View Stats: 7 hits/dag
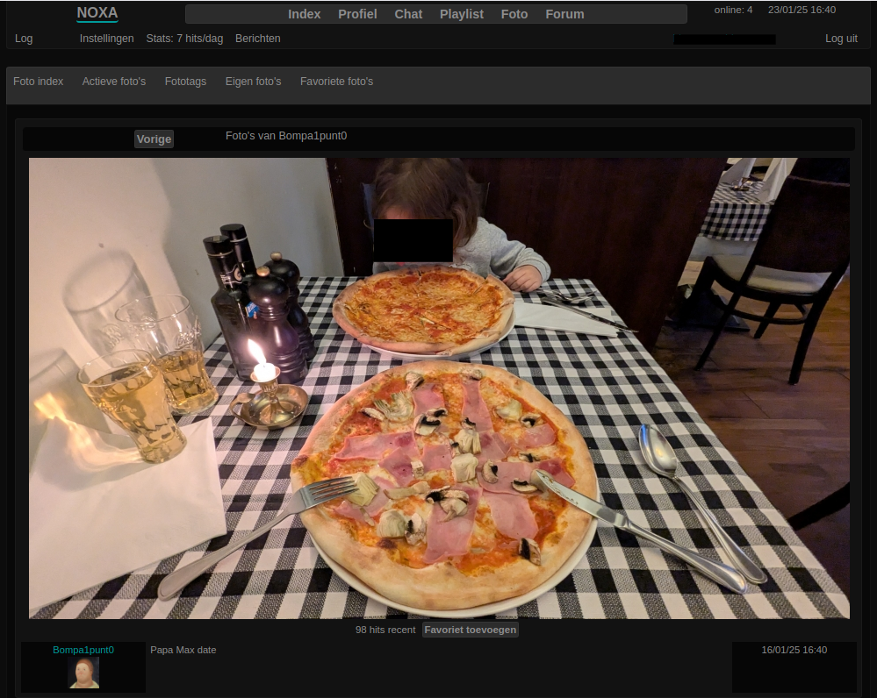The image size is (877, 698). [x=184, y=39]
